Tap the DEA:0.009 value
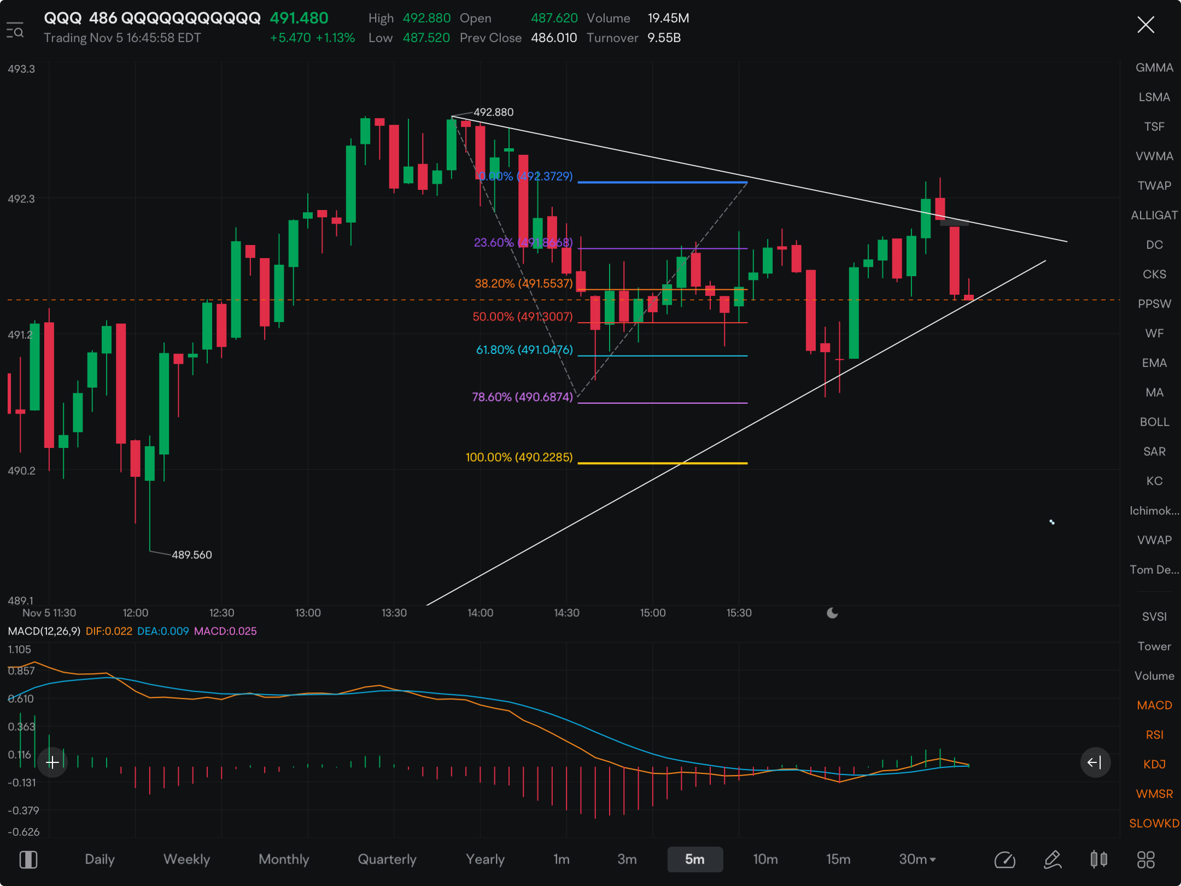The width and height of the screenshot is (1181, 886). tap(163, 631)
